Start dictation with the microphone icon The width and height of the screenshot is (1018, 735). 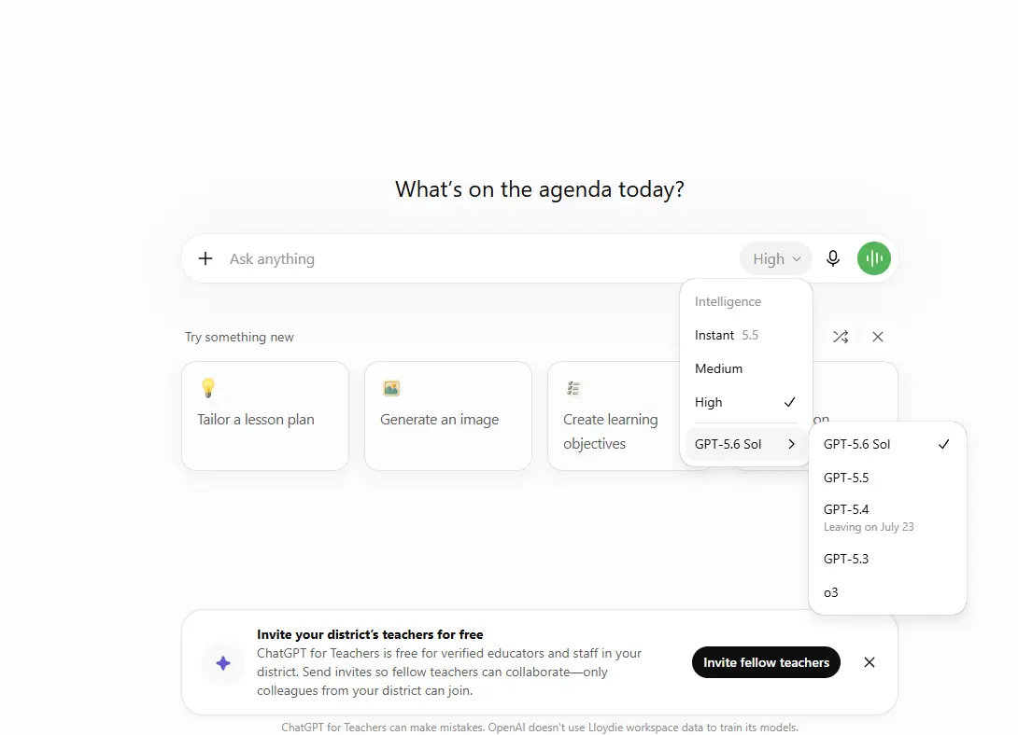[832, 258]
